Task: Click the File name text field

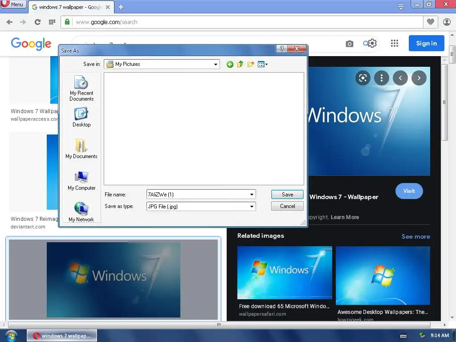Action: [198, 195]
